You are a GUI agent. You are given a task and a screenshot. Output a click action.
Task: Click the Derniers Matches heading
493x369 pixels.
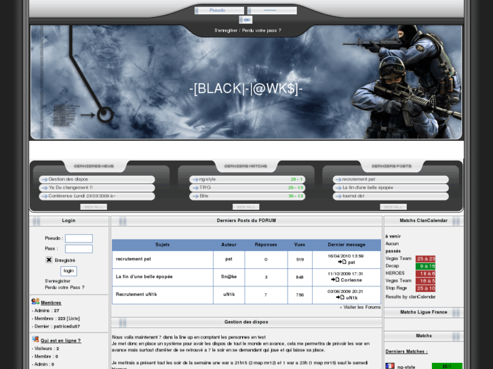(406, 351)
